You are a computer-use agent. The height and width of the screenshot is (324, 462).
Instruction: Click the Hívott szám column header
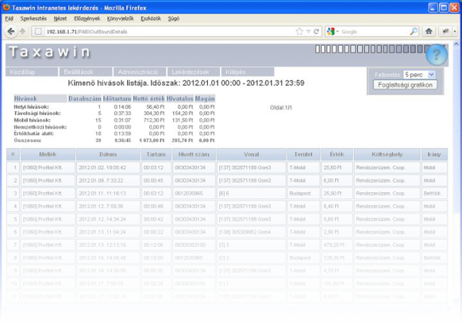194,154
